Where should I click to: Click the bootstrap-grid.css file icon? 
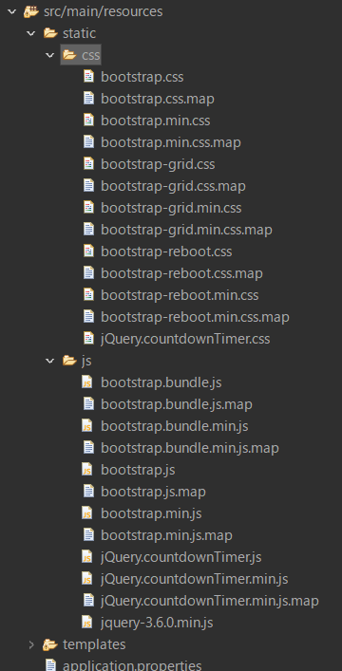[88, 164]
